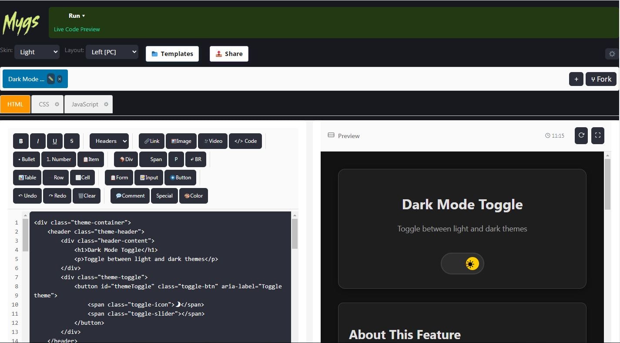
Task: Clear the editor contents
Action: (87, 196)
